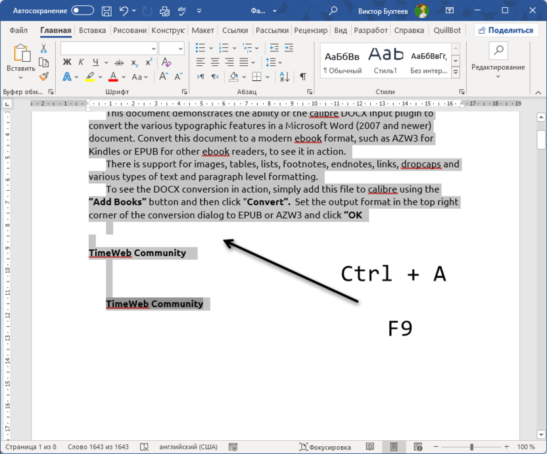The image size is (547, 454).
Task: Apply Italic formatting with the К icon
Action: click(81, 62)
